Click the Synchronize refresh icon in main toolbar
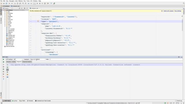This screenshot has height=104, width=185. 6,3
